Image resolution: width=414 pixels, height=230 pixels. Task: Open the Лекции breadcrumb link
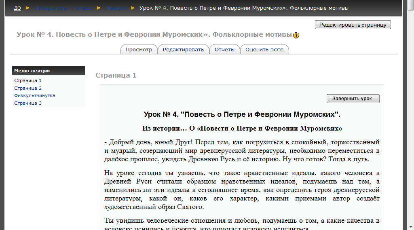[116, 8]
